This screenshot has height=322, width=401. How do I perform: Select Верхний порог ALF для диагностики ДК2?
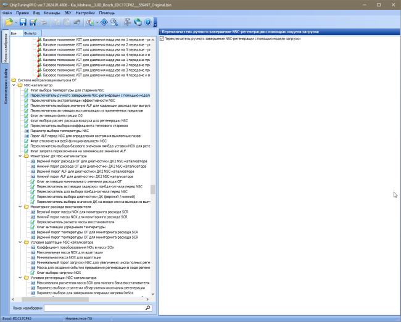pos(85,171)
